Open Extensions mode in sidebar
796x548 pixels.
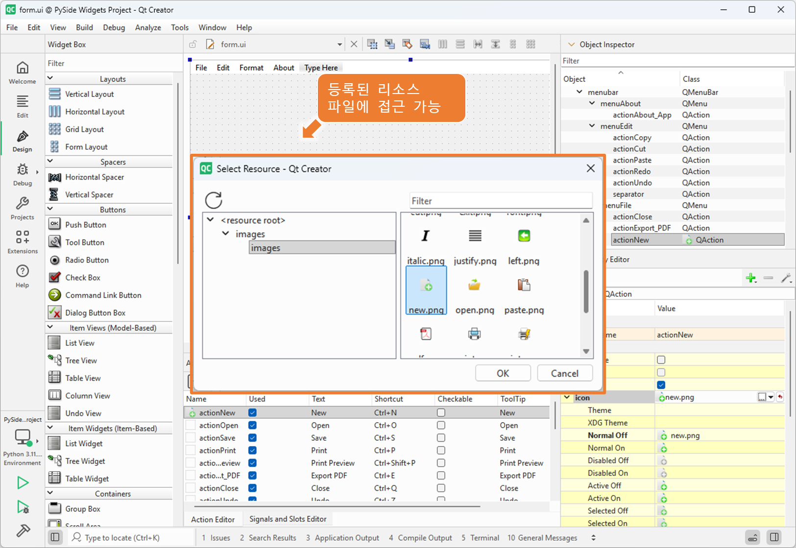pyautogui.click(x=23, y=242)
